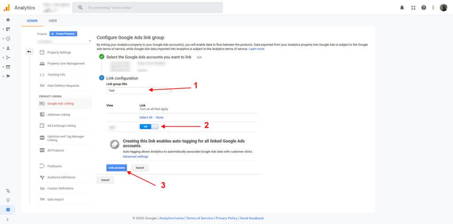Open the Advanced settings link
This screenshot has height=224, width=453.
[135, 156]
